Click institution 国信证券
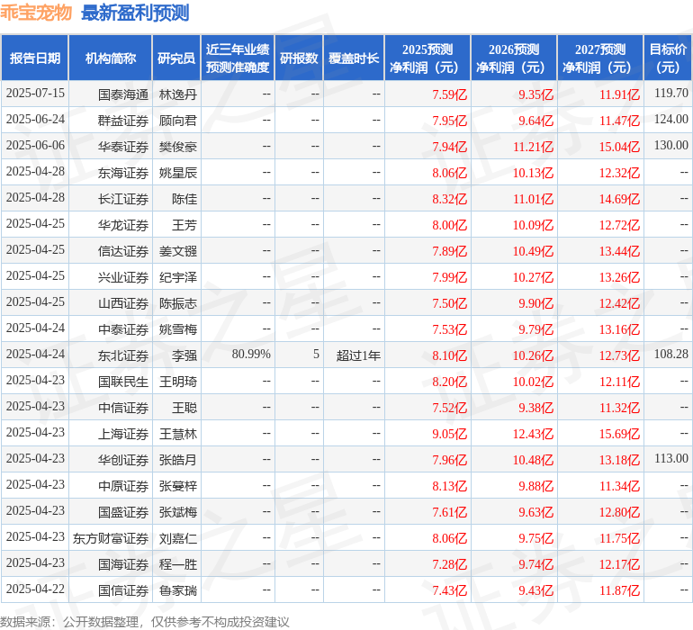This screenshot has width=693, height=630. tap(123, 590)
